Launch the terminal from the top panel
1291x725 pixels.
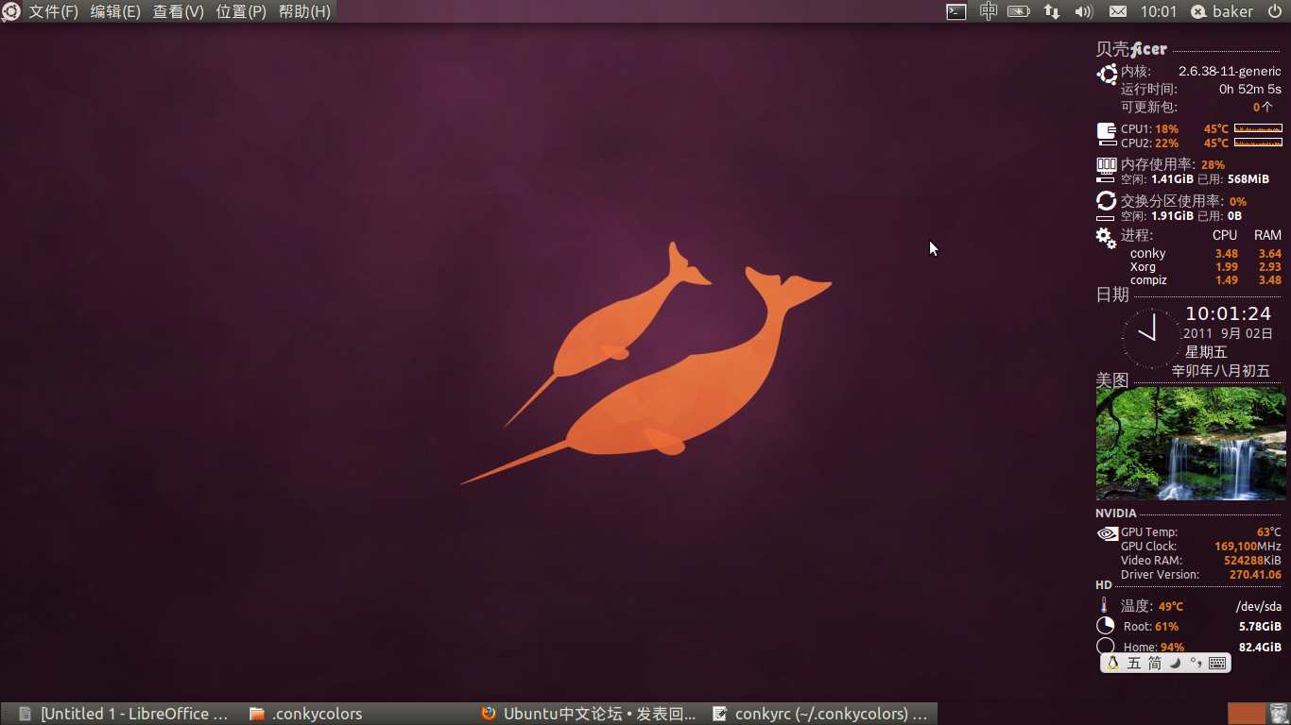(956, 11)
